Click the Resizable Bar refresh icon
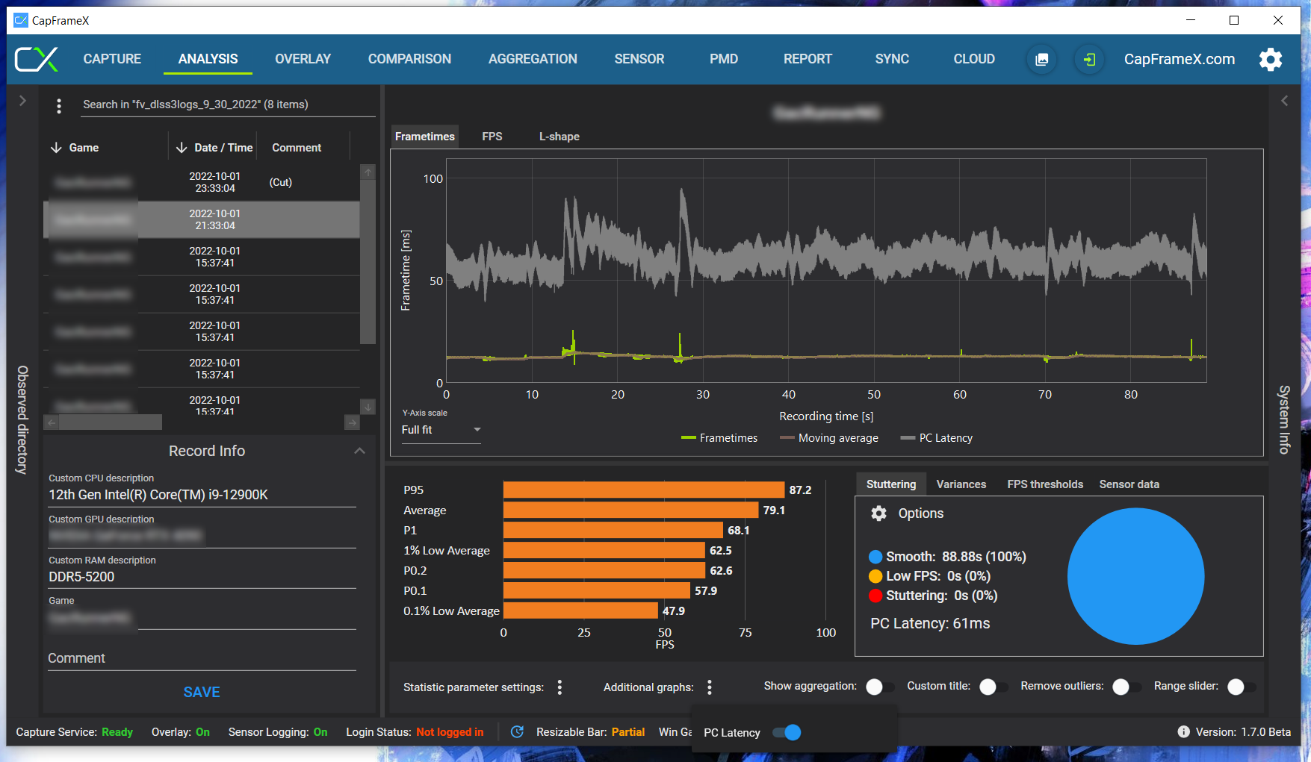1311x762 pixels. click(517, 732)
